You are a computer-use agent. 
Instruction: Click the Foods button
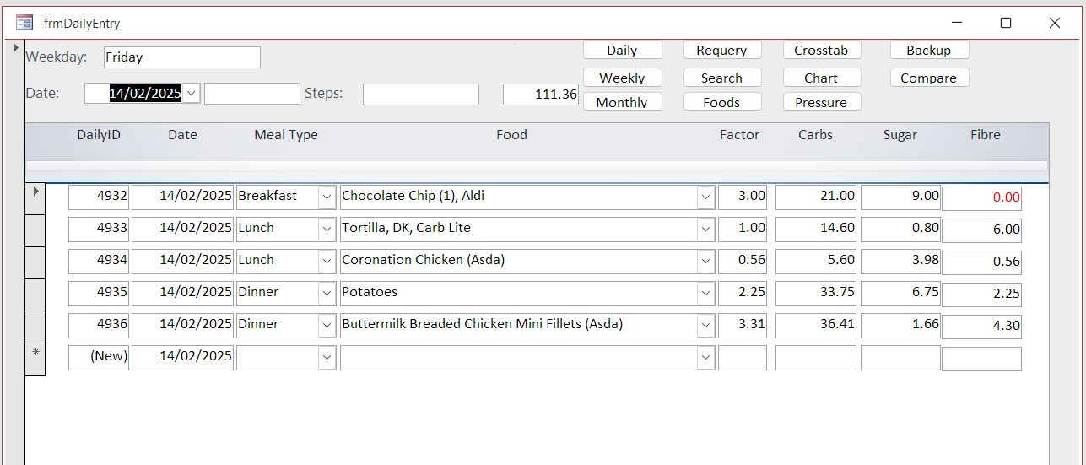coord(721,102)
